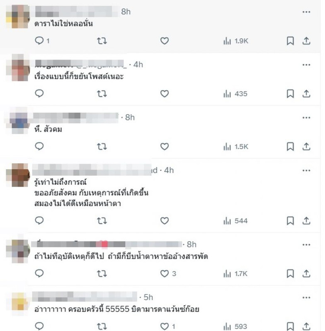Share the tweet with 1.7K views
The image size is (325, 331).
tap(306, 274)
